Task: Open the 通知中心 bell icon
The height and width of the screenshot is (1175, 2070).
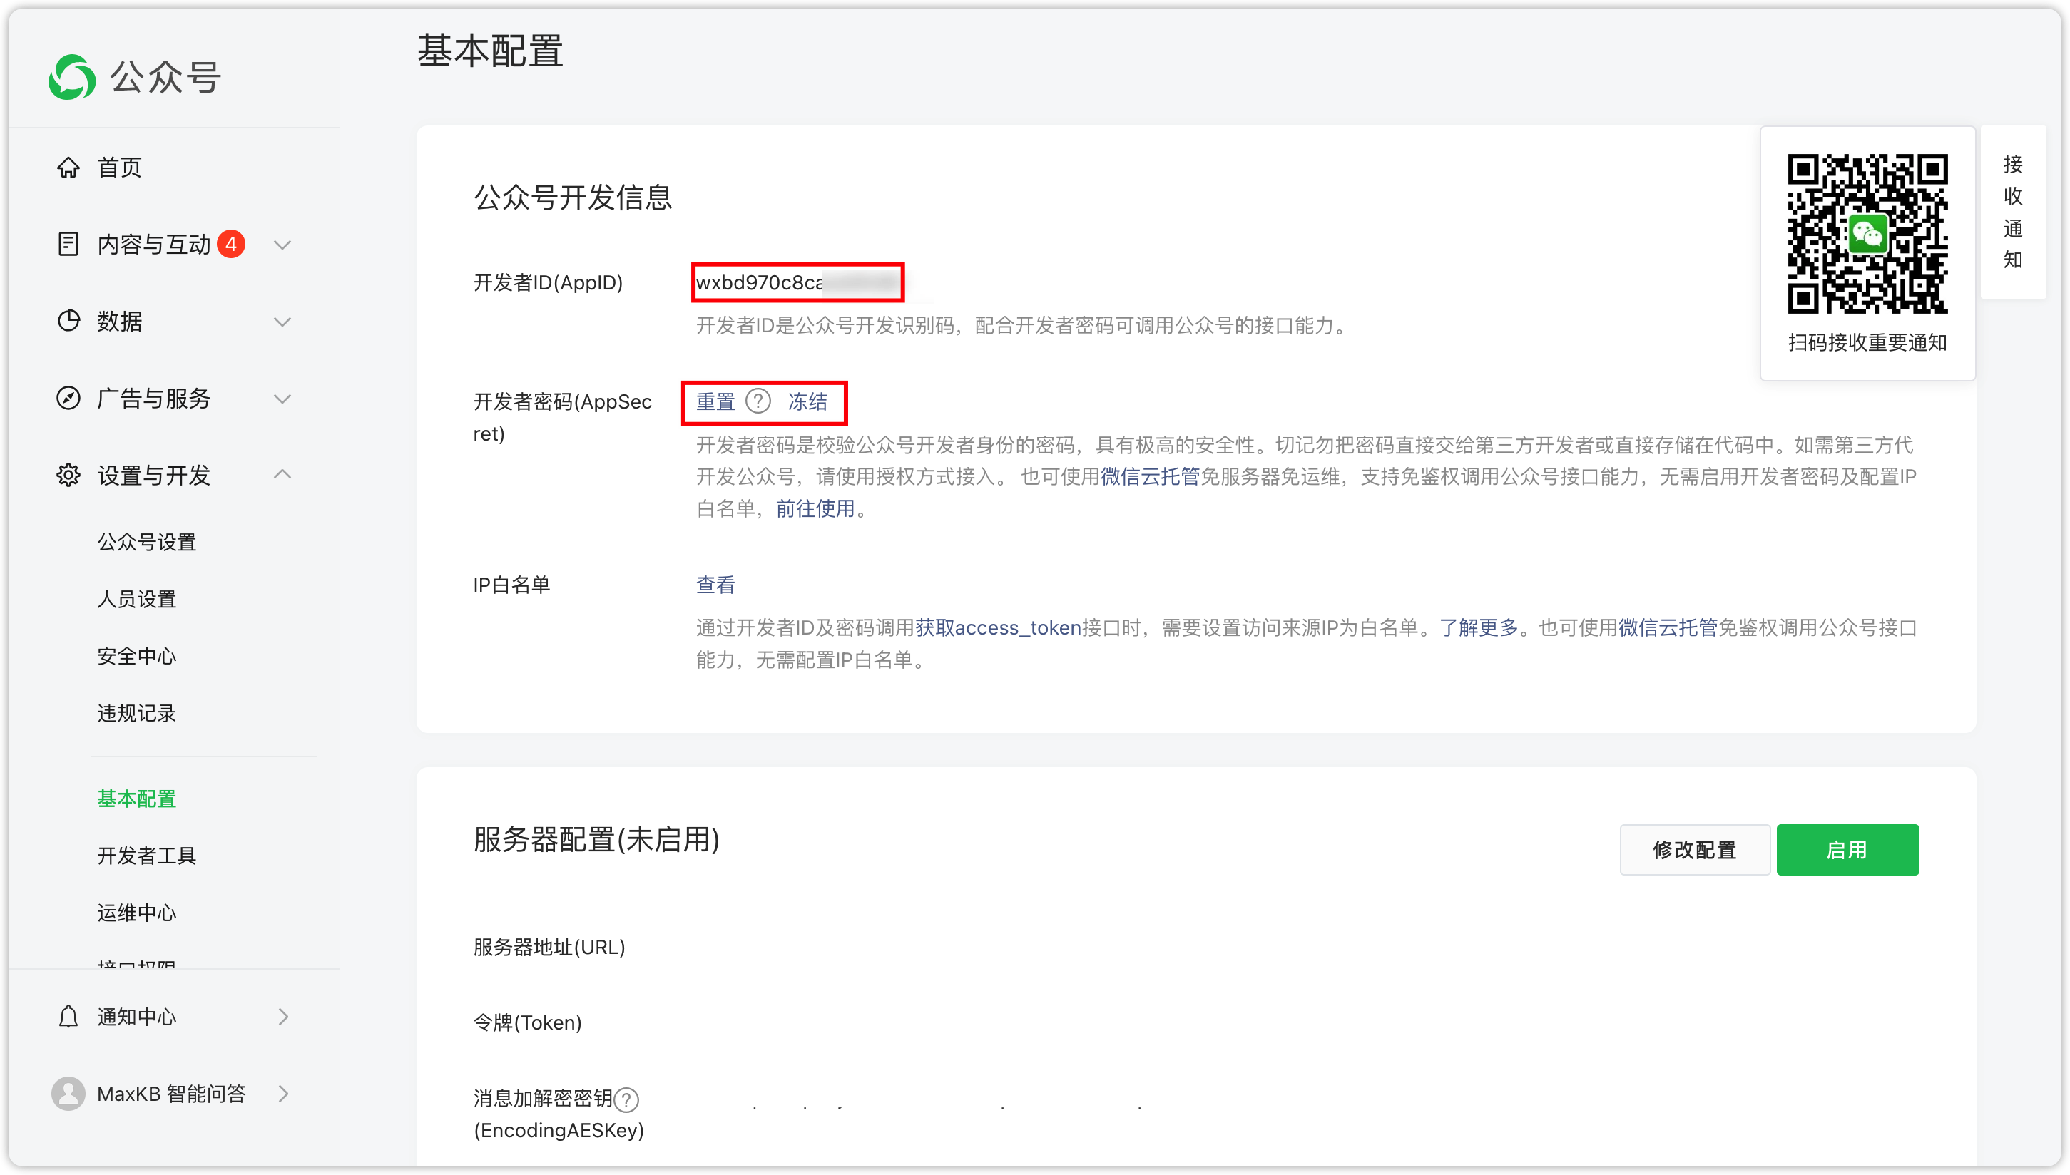Action: point(68,1016)
